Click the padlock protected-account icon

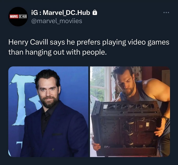point(95,12)
